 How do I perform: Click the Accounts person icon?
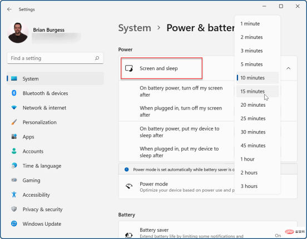pos(14,151)
